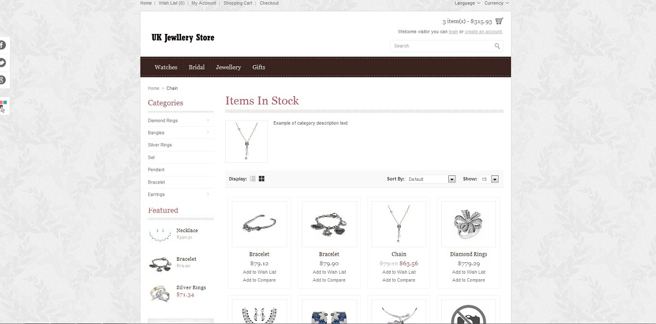This screenshot has height=324, width=656.
Task: Open Diamond Rings product thumbnail
Action: (x=468, y=224)
